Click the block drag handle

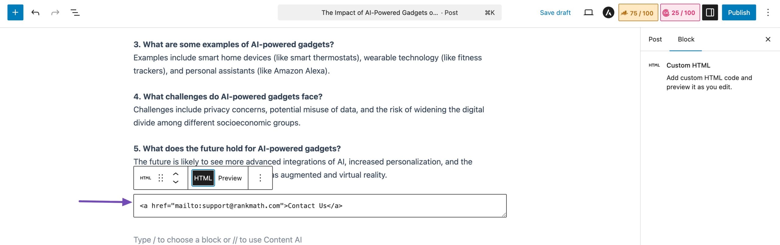pyautogui.click(x=161, y=178)
